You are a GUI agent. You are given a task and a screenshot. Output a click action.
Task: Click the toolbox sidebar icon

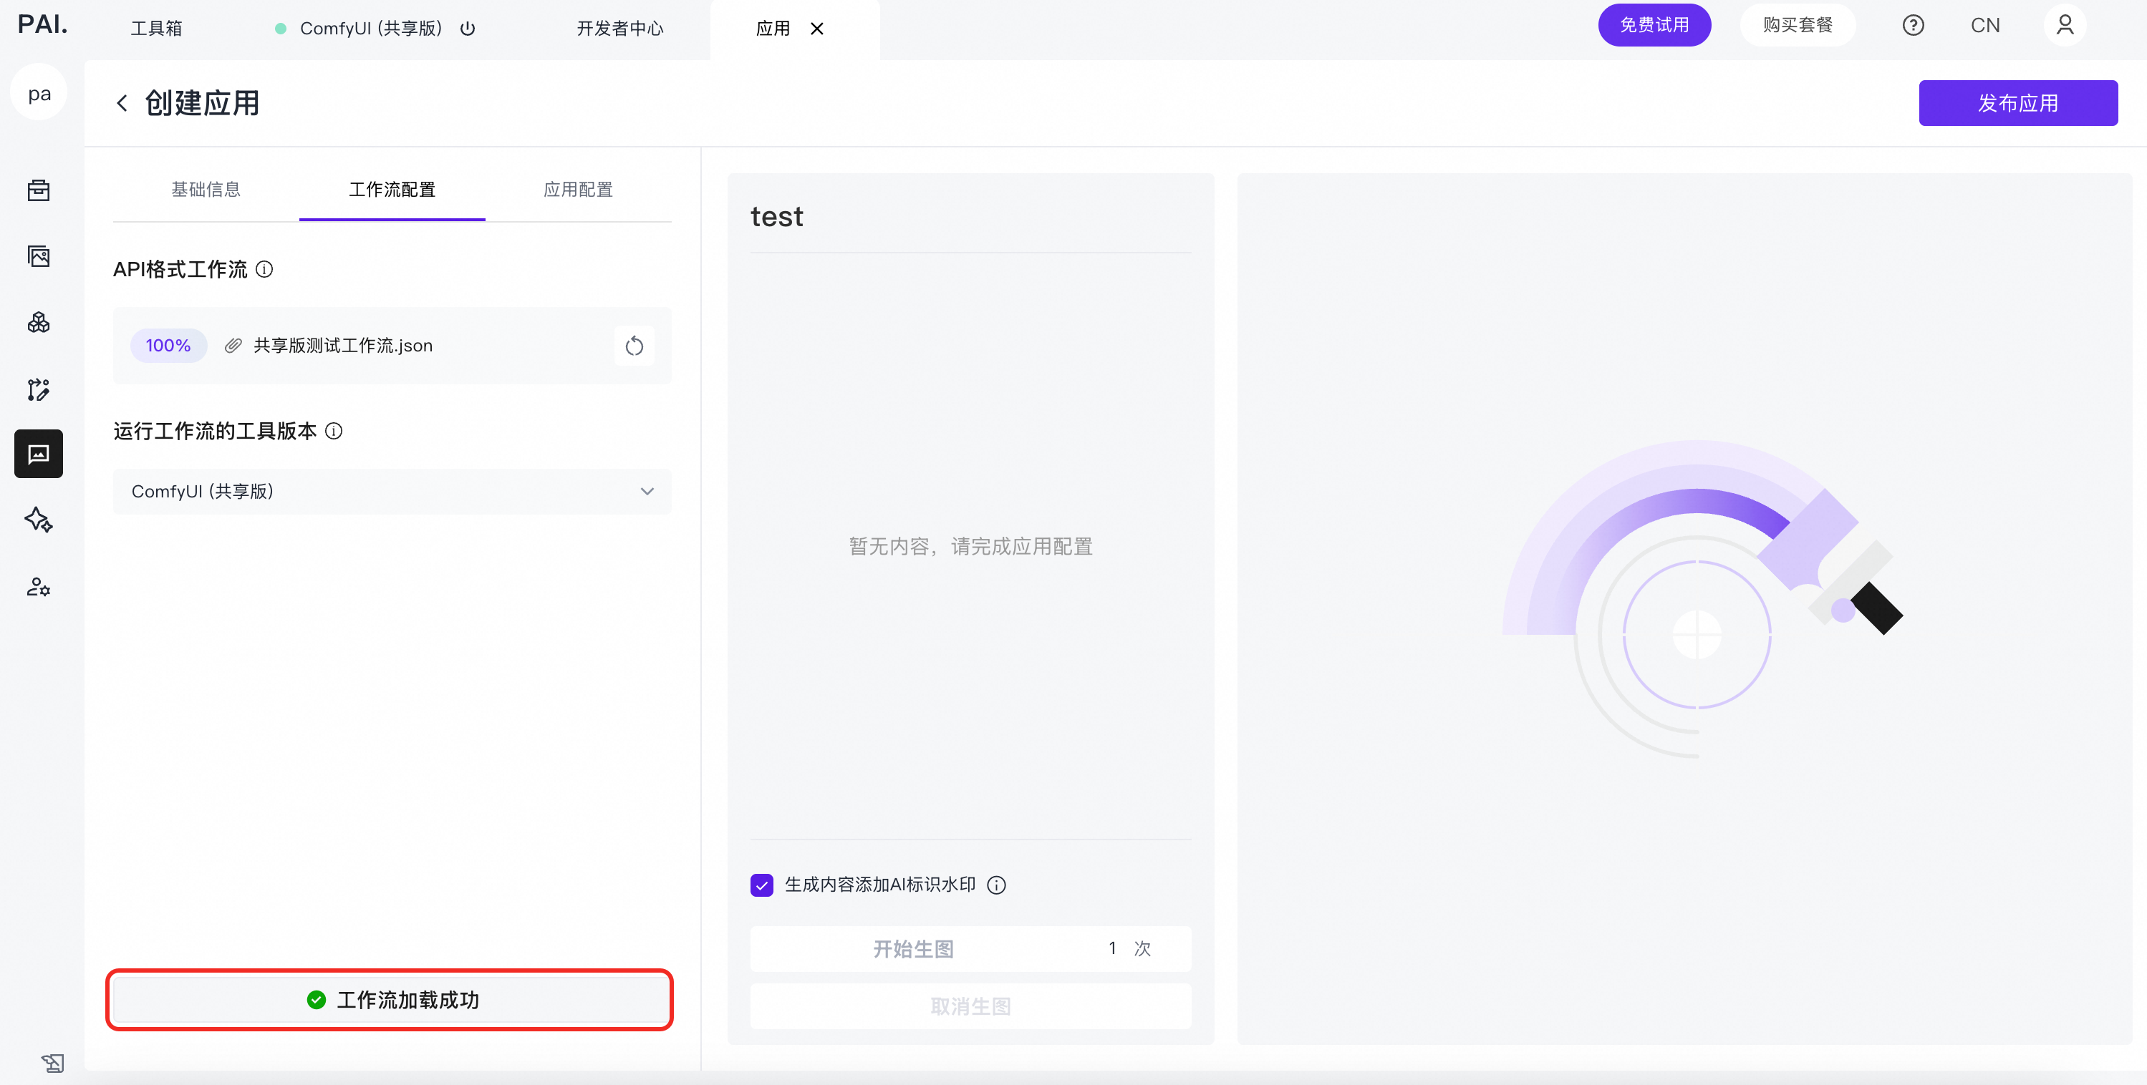tap(39, 190)
